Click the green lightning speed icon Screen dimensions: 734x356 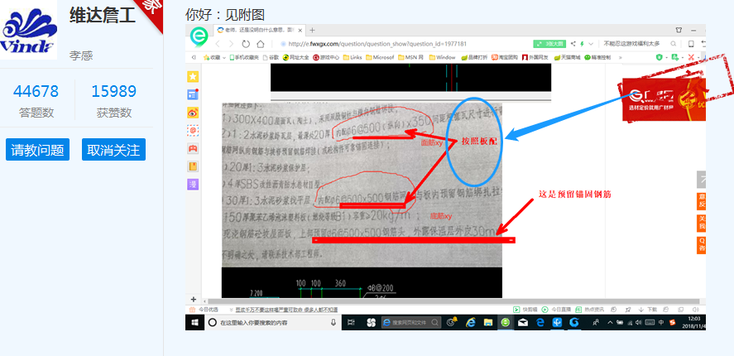pos(583,44)
